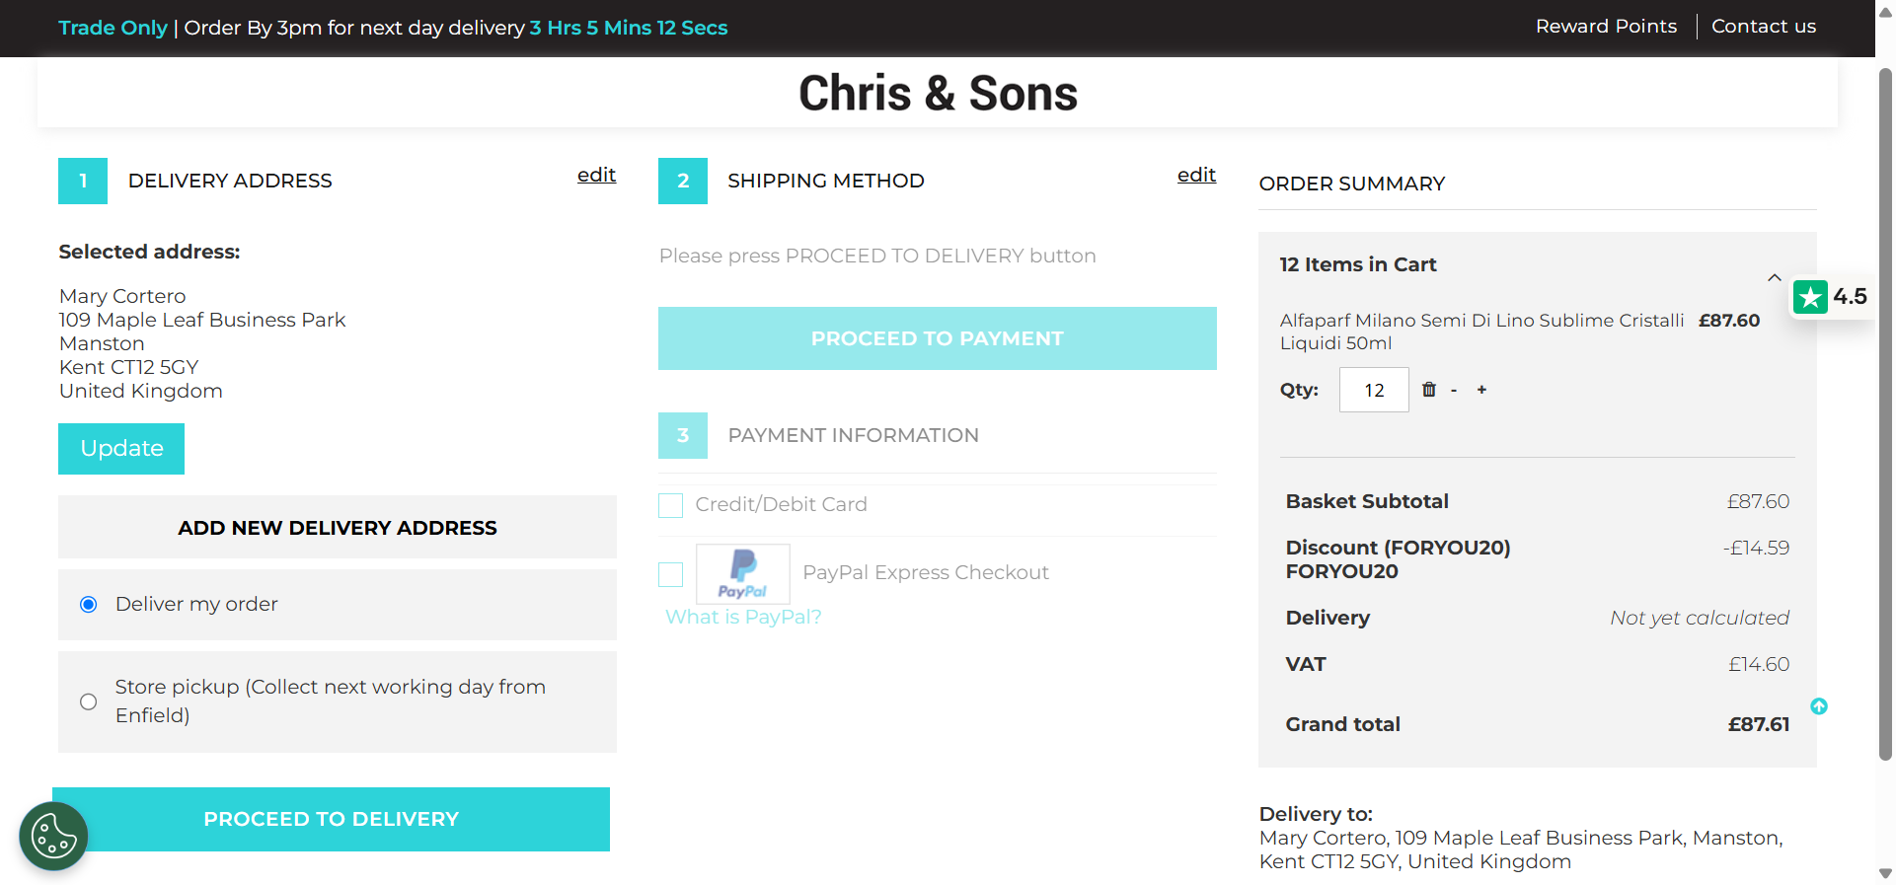Open the Reward Points menu link
1896x885 pixels.
(x=1606, y=27)
